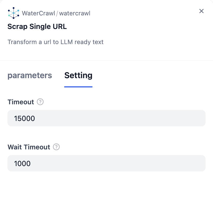The image size is (213, 205).
Task: Click the Scrap Single URL title
Action: point(37,27)
